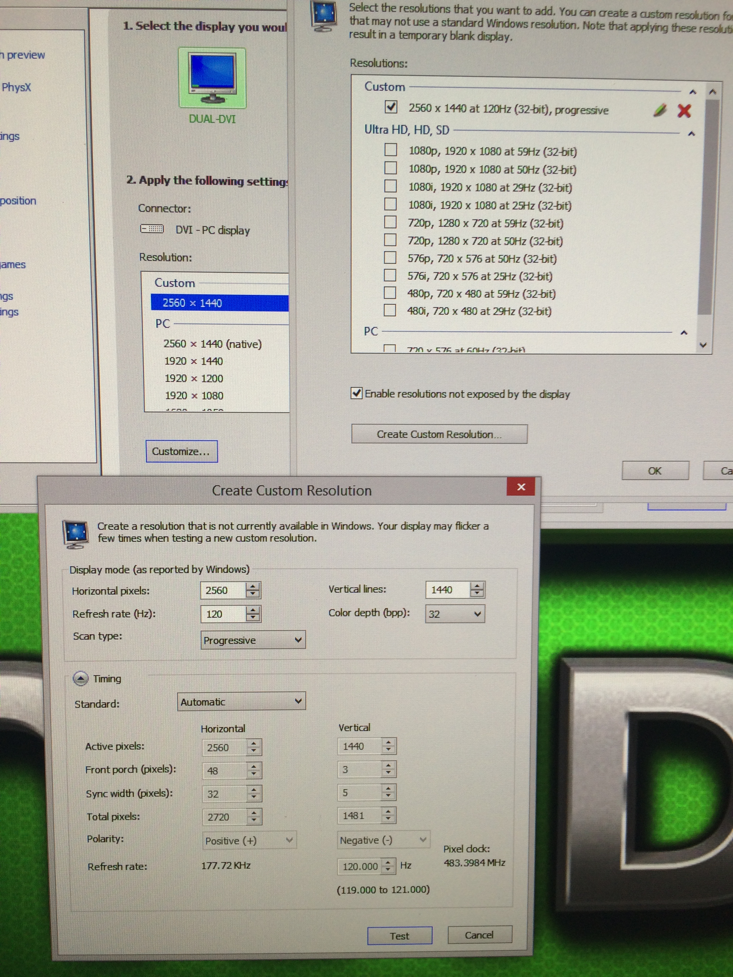Collapse the Timing section arrow icon
Screen dimensions: 733x977
tap(81, 679)
